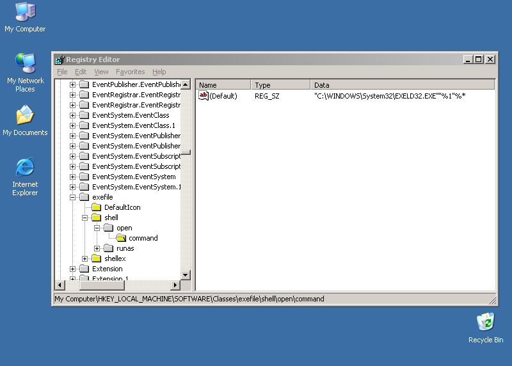Minimize the Registry Editor window
This screenshot has height=366, width=512.
click(468, 60)
